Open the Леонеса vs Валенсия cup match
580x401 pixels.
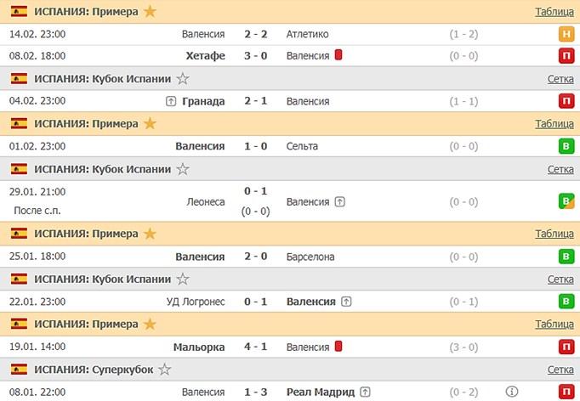[255, 201]
